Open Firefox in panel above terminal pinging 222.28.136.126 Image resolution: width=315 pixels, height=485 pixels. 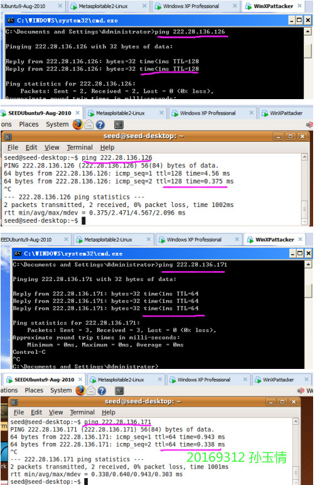click(x=78, y=124)
